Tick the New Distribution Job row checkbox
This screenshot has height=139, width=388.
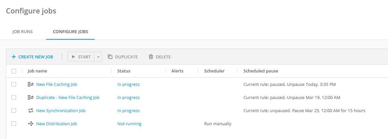tap(14, 124)
